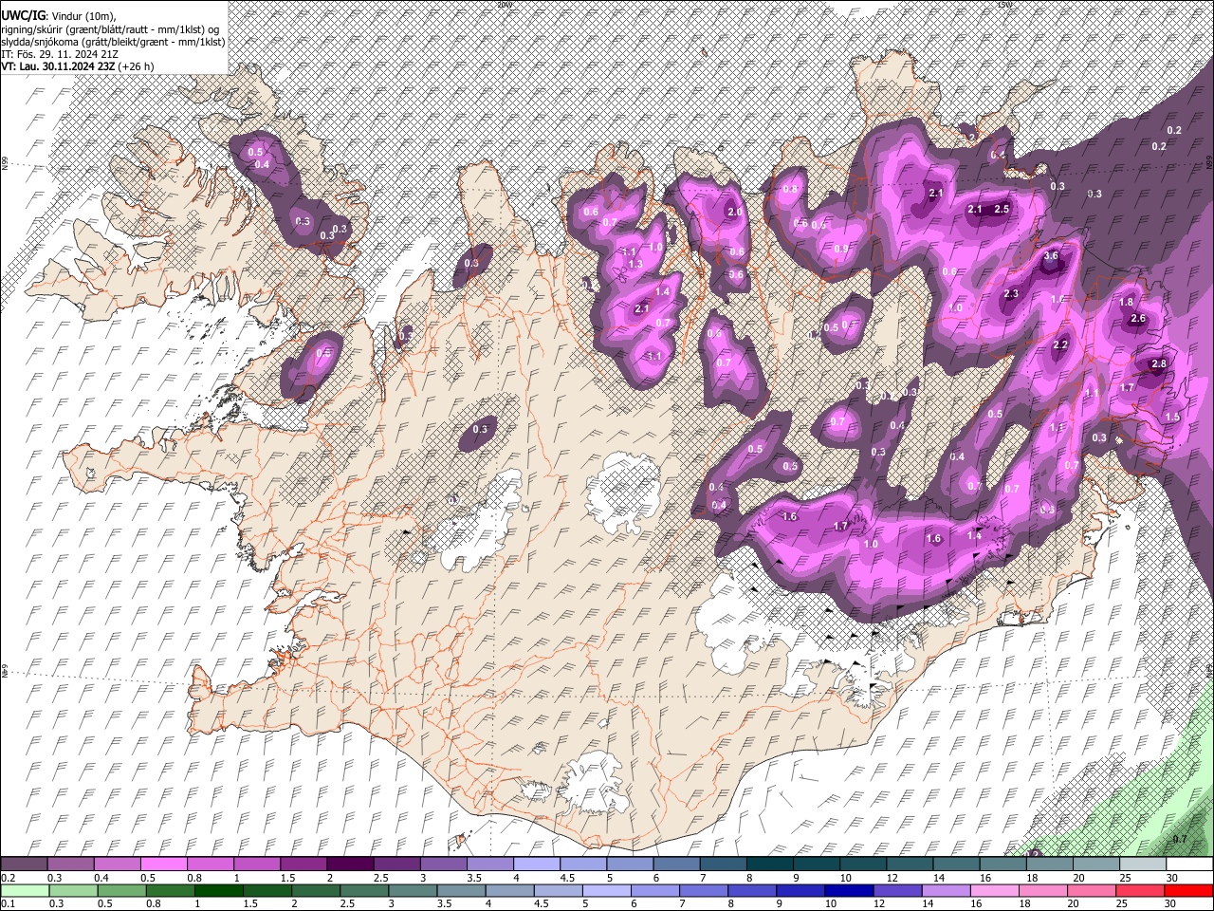Viewport: 1214px width, 911px height.
Task: Pick bright pink 0.5 swatch in upper legend
Action: coord(163,865)
